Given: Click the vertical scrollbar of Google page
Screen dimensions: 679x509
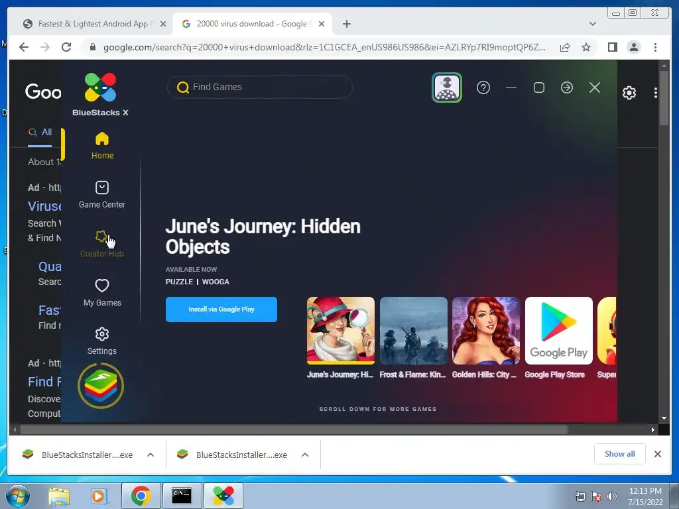Looking at the screenshot, I should [664, 98].
